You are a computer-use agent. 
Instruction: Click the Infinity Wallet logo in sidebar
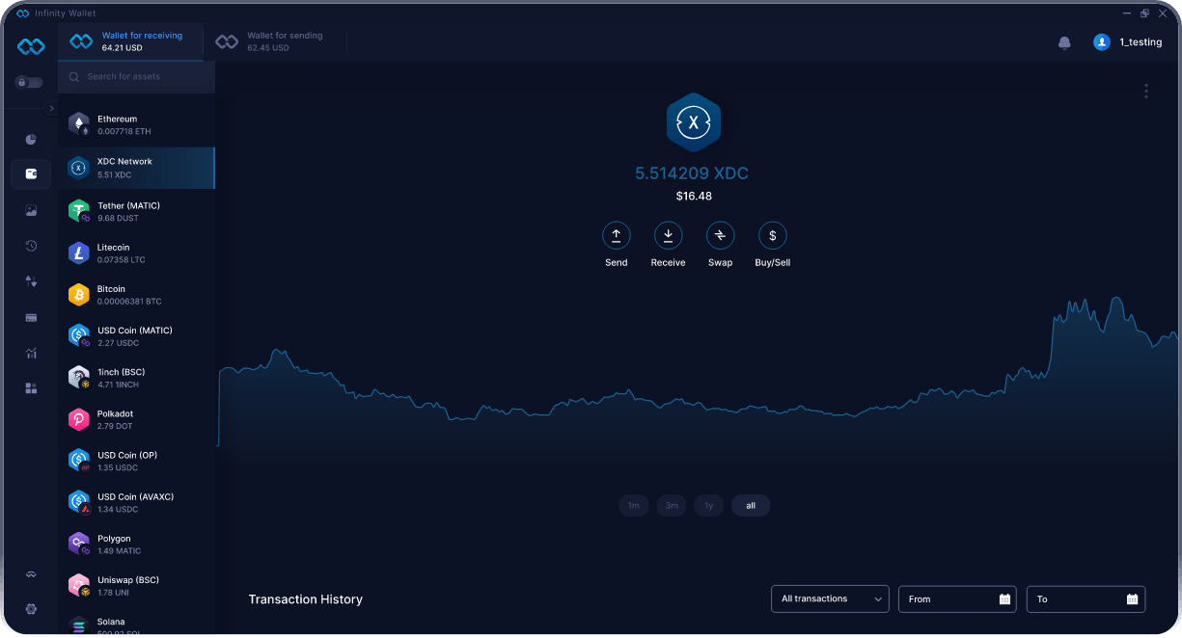pos(31,46)
